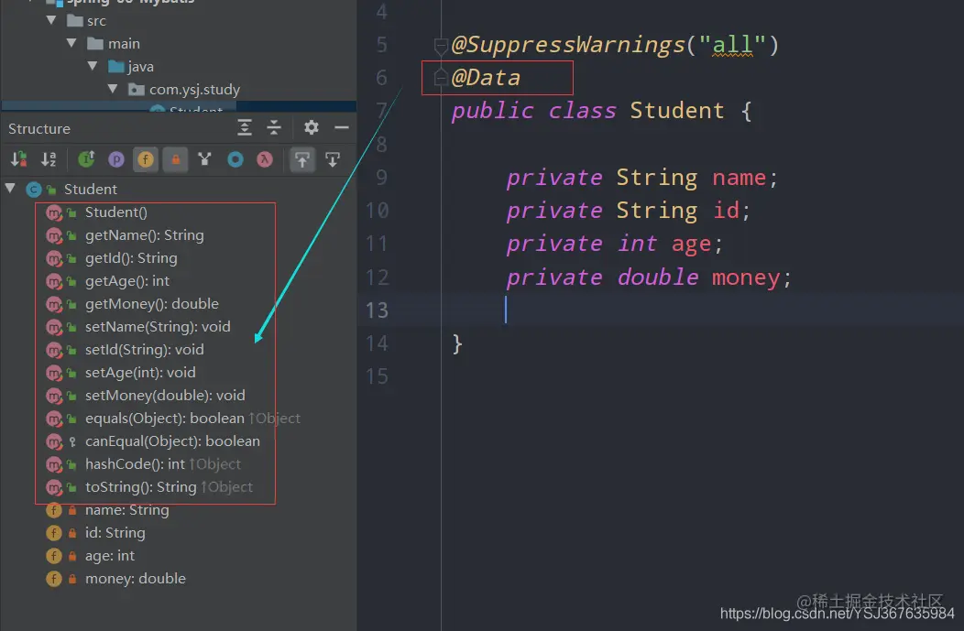Toggle Autoscroll from Source icon
This screenshot has width=964, height=631.
(333, 159)
